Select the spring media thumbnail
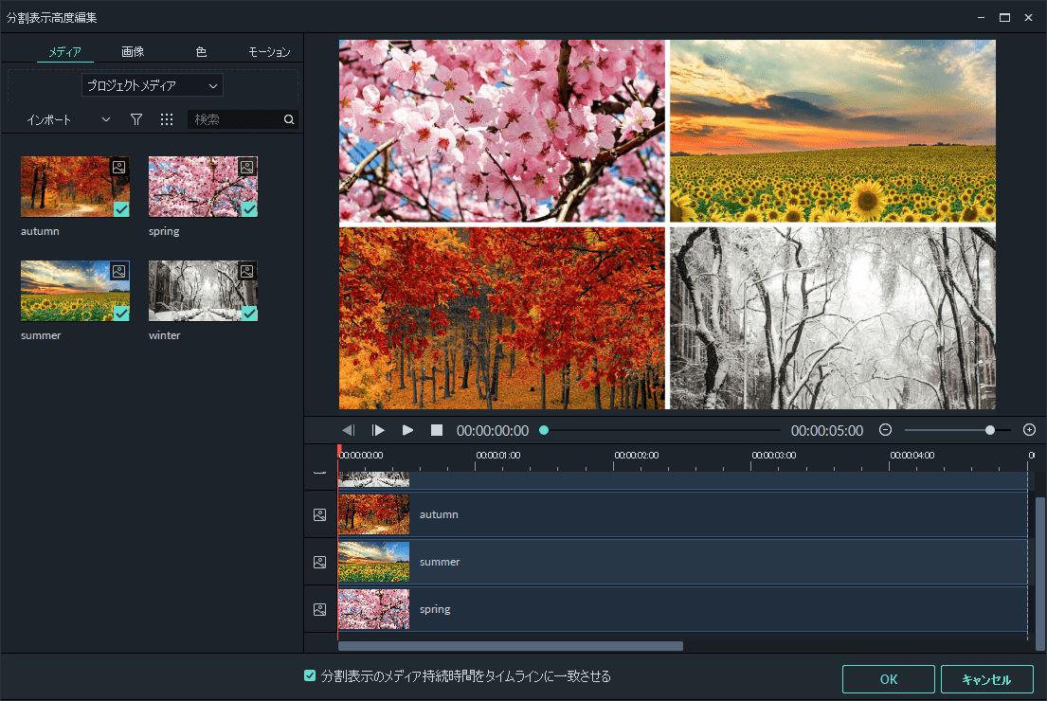This screenshot has width=1047, height=701. (203, 187)
